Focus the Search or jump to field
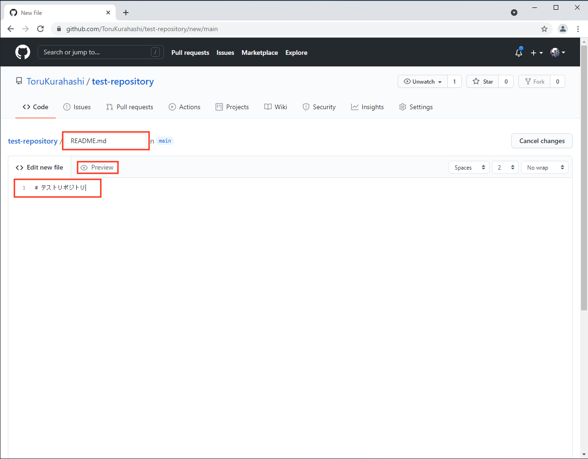This screenshot has height=459, width=588. click(101, 52)
